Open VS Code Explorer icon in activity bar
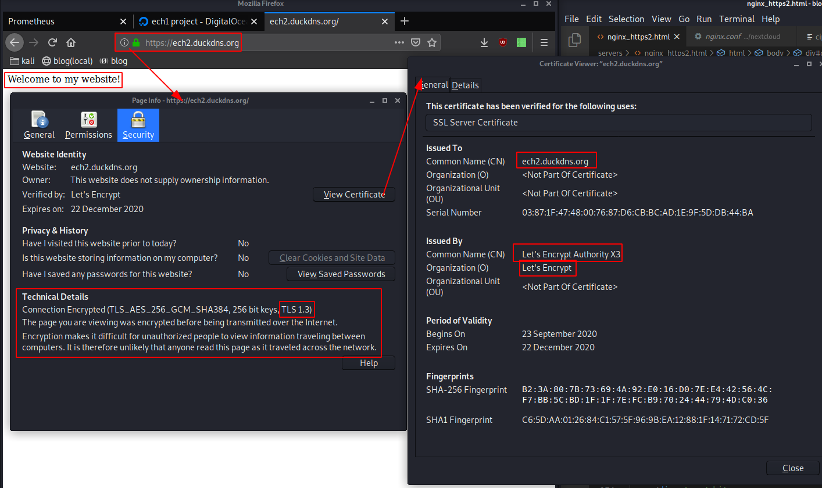 point(574,40)
